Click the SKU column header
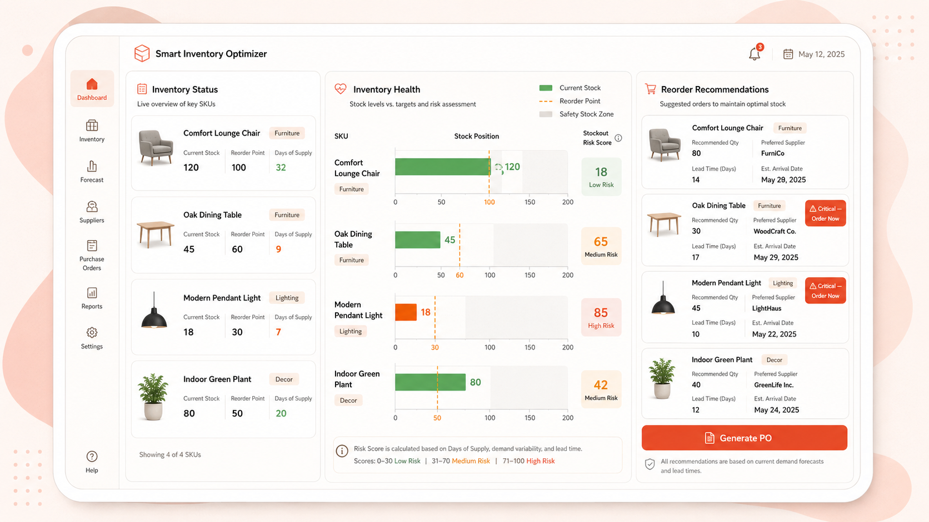Viewport: 929px width, 522px height. [x=341, y=136]
